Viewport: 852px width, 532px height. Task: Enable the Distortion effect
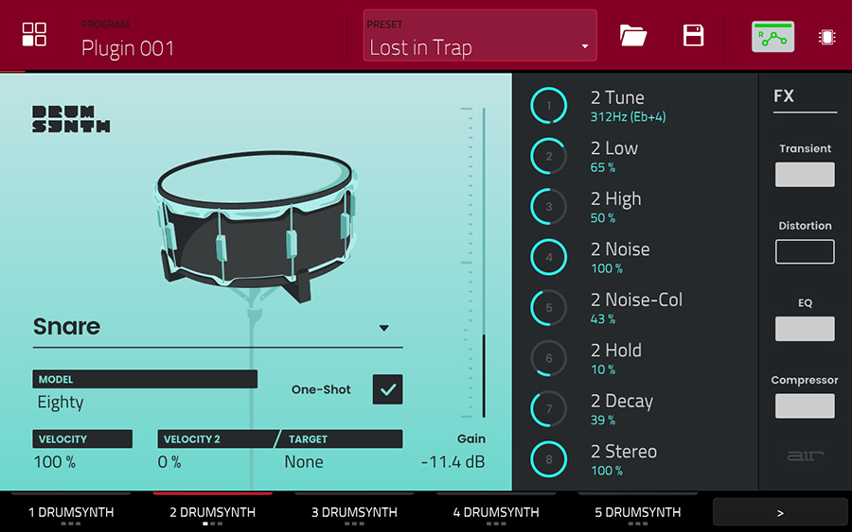pyautogui.click(x=805, y=251)
